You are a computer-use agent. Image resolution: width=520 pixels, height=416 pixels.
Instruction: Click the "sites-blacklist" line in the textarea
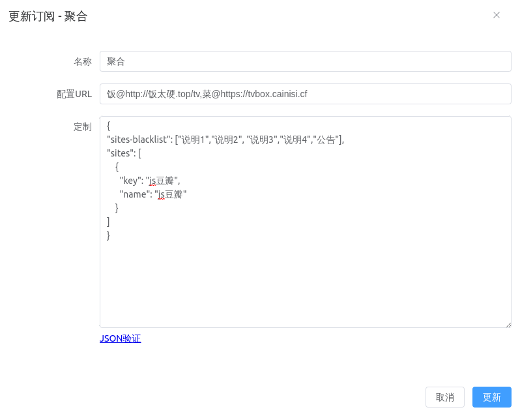click(x=225, y=140)
